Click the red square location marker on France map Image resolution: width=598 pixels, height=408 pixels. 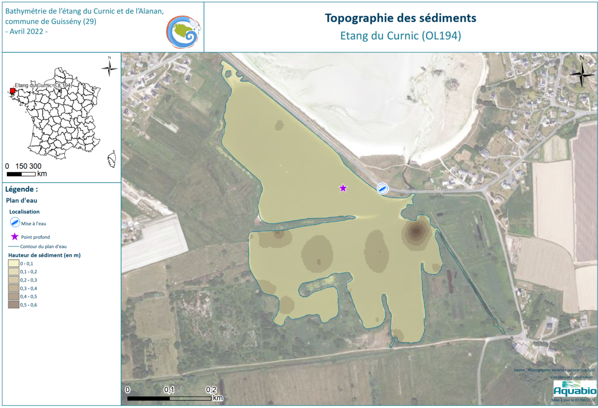(x=13, y=91)
